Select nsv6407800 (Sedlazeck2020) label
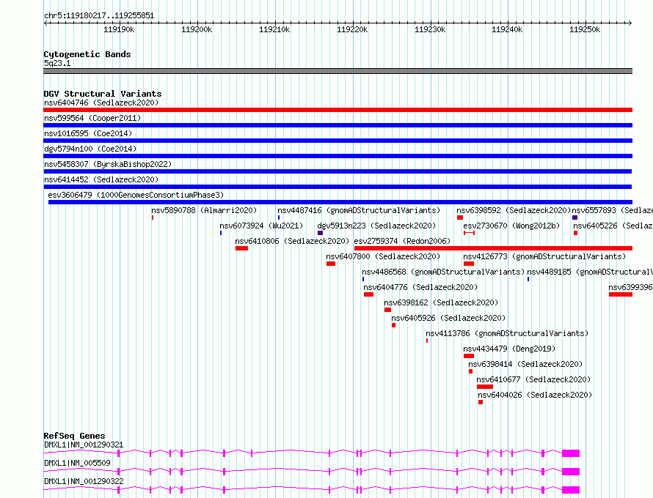Image resolution: width=653 pixels, height=498 pixels. (383, 256)
